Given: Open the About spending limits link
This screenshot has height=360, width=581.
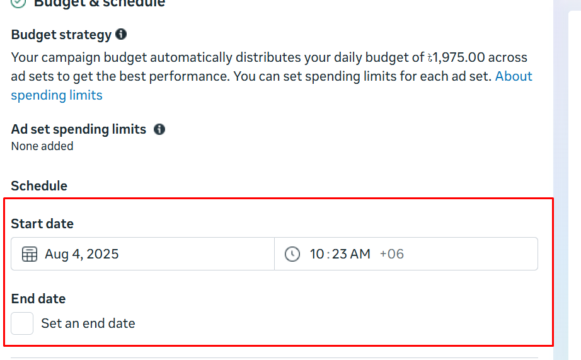Looking at the screenshot, I should (x=57, y=95).
